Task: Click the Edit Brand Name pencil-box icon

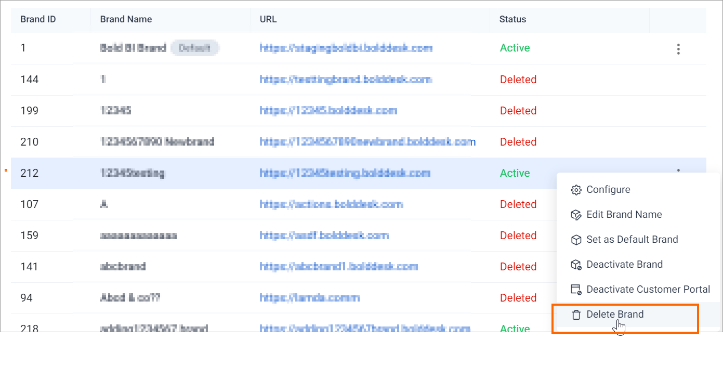Action: click(576, 215)
